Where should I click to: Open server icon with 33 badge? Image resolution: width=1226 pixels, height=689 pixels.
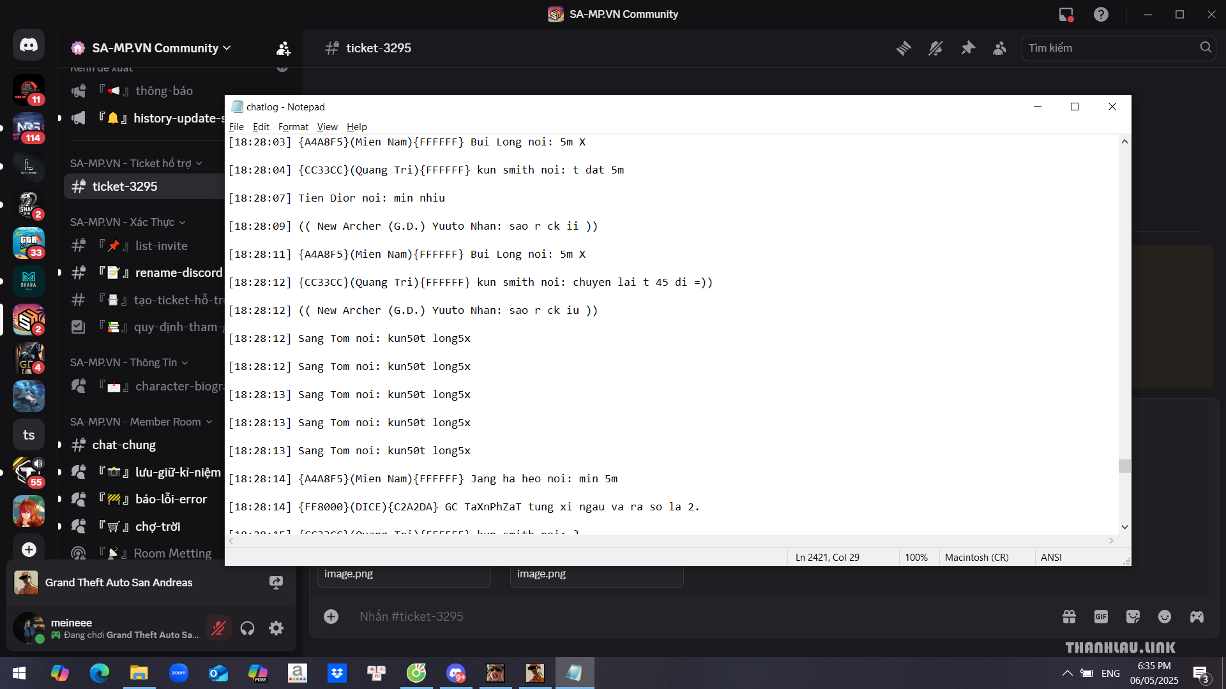29,243
